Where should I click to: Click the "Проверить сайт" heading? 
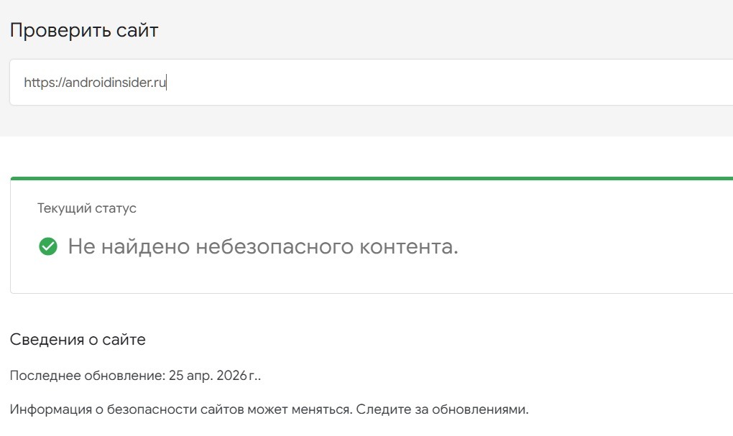(x=84, y=31)
